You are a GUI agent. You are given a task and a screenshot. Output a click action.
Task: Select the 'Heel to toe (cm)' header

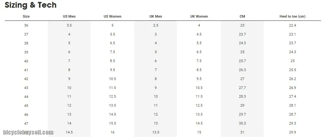coord(292,16)
